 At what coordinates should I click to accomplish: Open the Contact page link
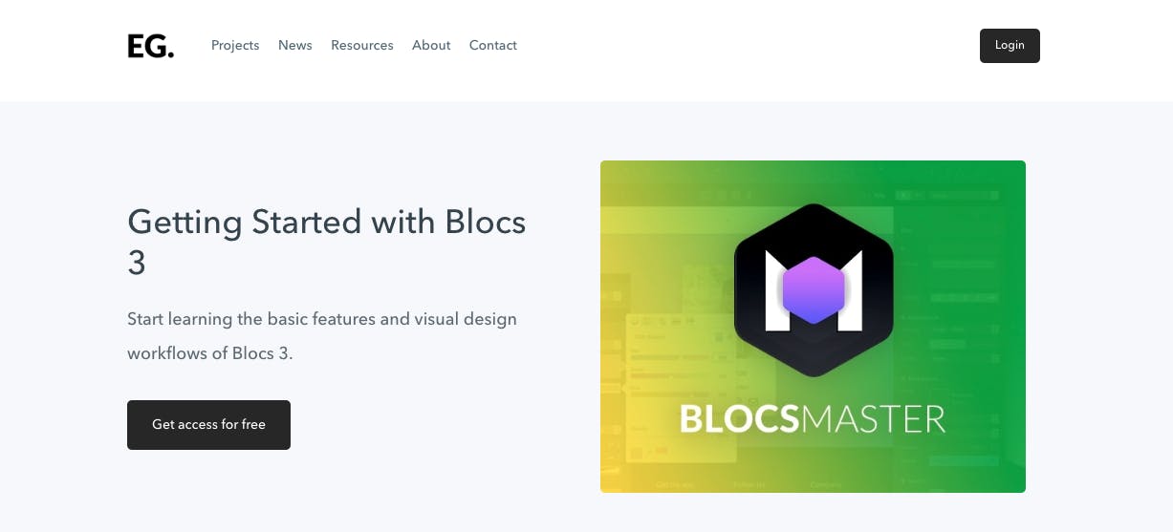(493, 45)
